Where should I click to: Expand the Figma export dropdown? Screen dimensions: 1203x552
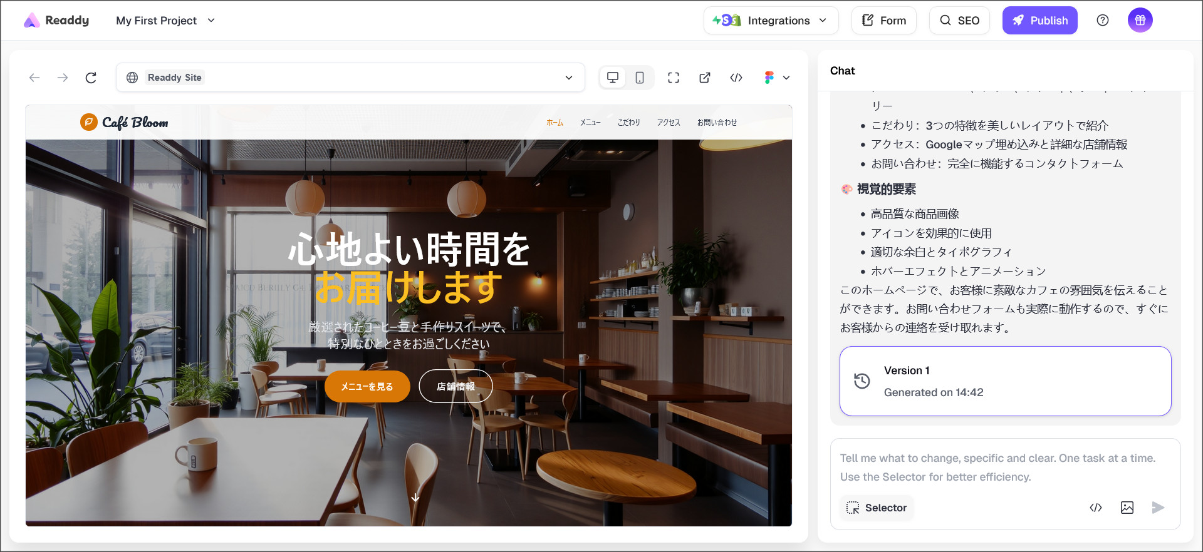777,78
